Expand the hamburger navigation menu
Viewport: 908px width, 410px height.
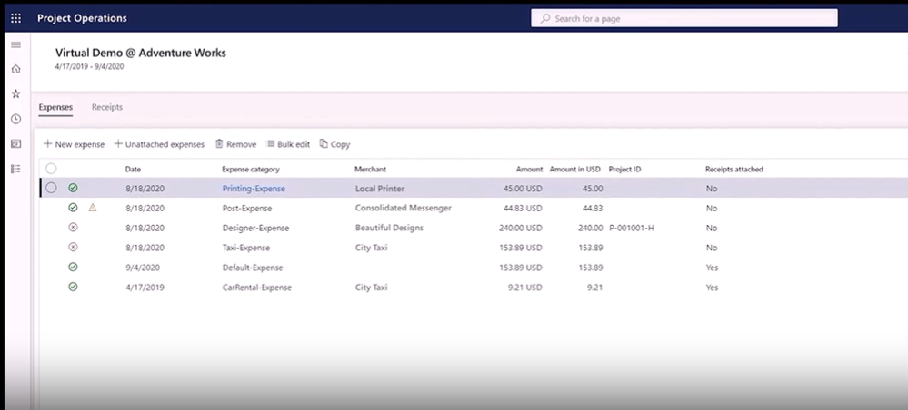coord(15,44)
